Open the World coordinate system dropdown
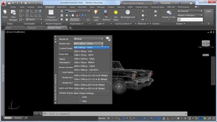This screenshot has height=122, width=217. (34, 20)
